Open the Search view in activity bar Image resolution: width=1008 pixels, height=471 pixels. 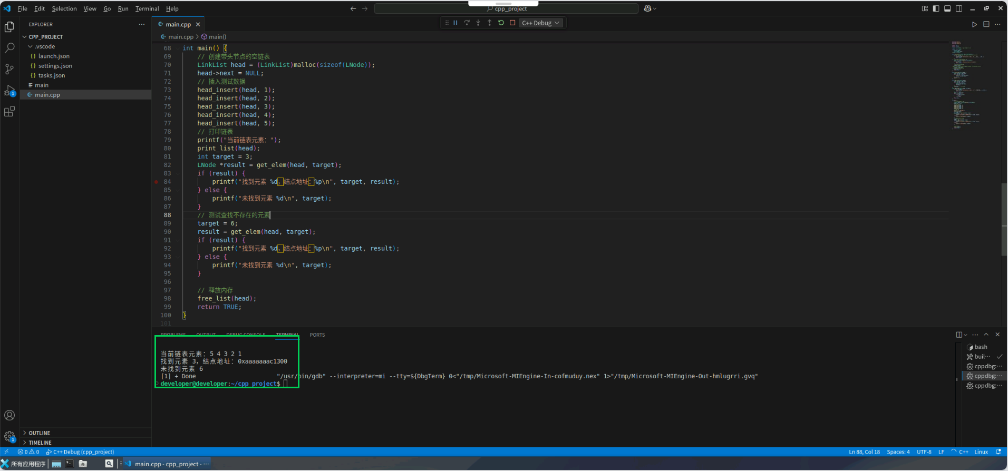(x=9, y=48)
